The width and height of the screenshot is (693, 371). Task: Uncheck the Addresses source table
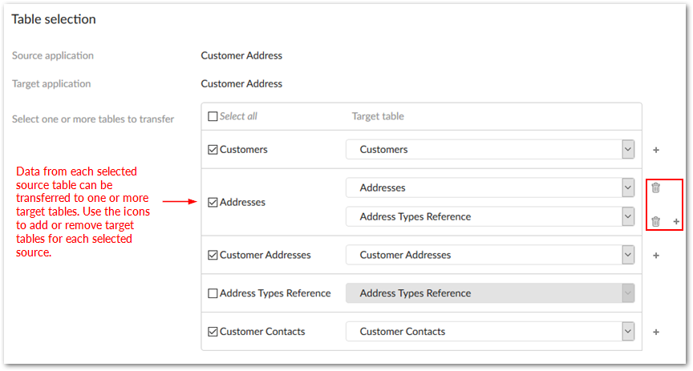point(213,203)
